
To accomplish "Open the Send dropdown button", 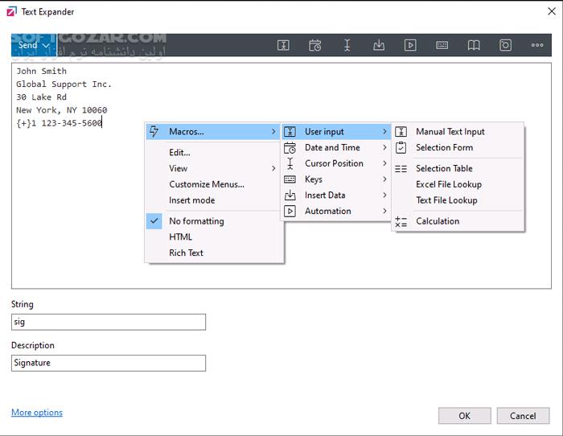I will [34, 45].
